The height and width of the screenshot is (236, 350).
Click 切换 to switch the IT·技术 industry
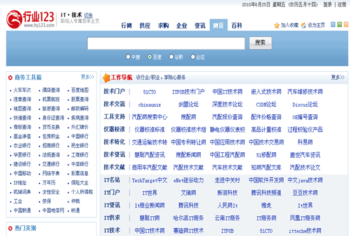tap(88, 15)
